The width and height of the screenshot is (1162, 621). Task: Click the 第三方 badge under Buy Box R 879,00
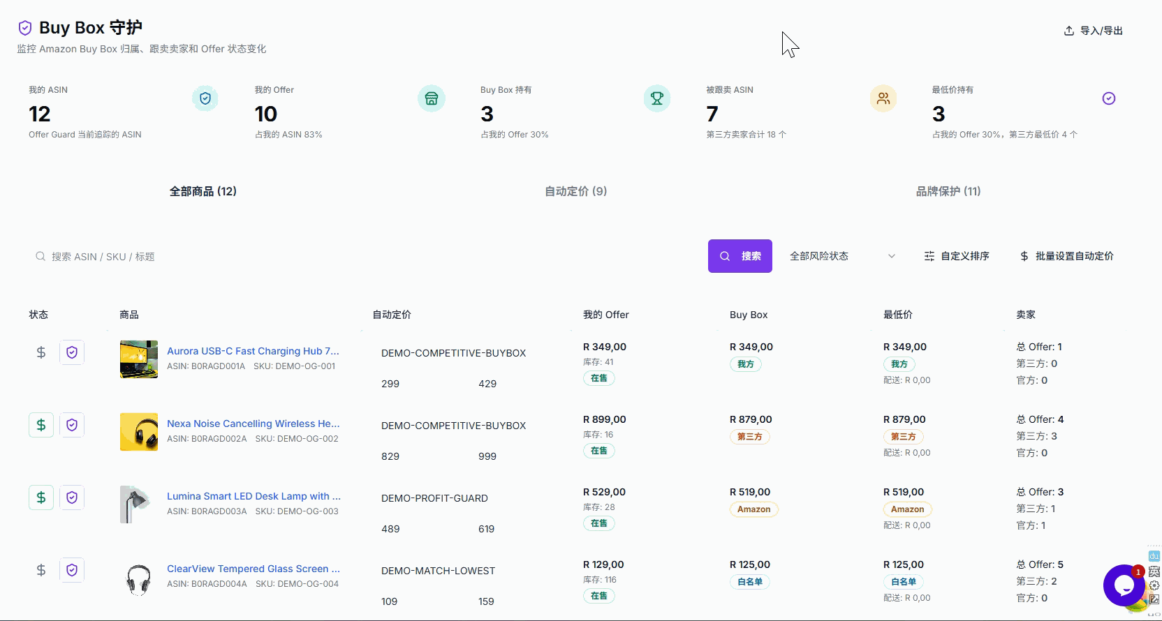tap(750, 437)
